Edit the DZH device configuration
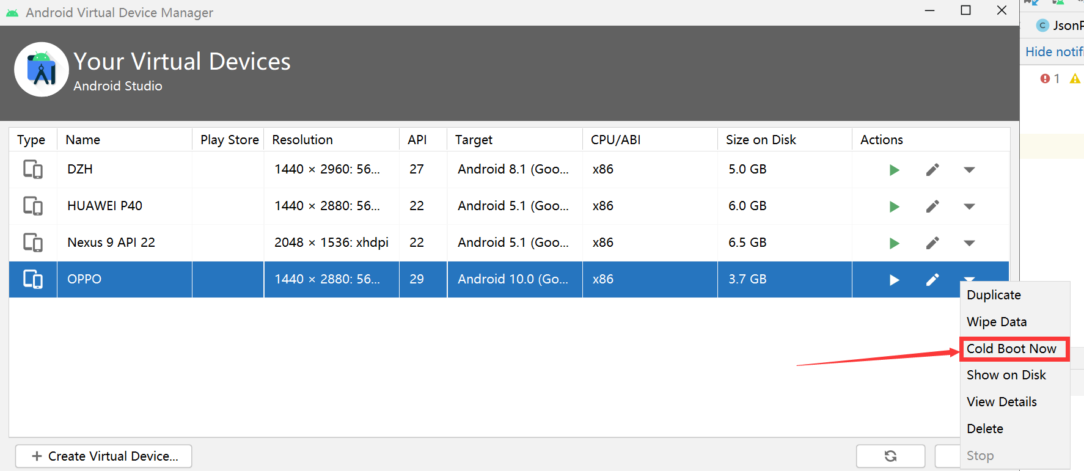The width and height of the screenshot is (1084, 471). tap(932, 170)
